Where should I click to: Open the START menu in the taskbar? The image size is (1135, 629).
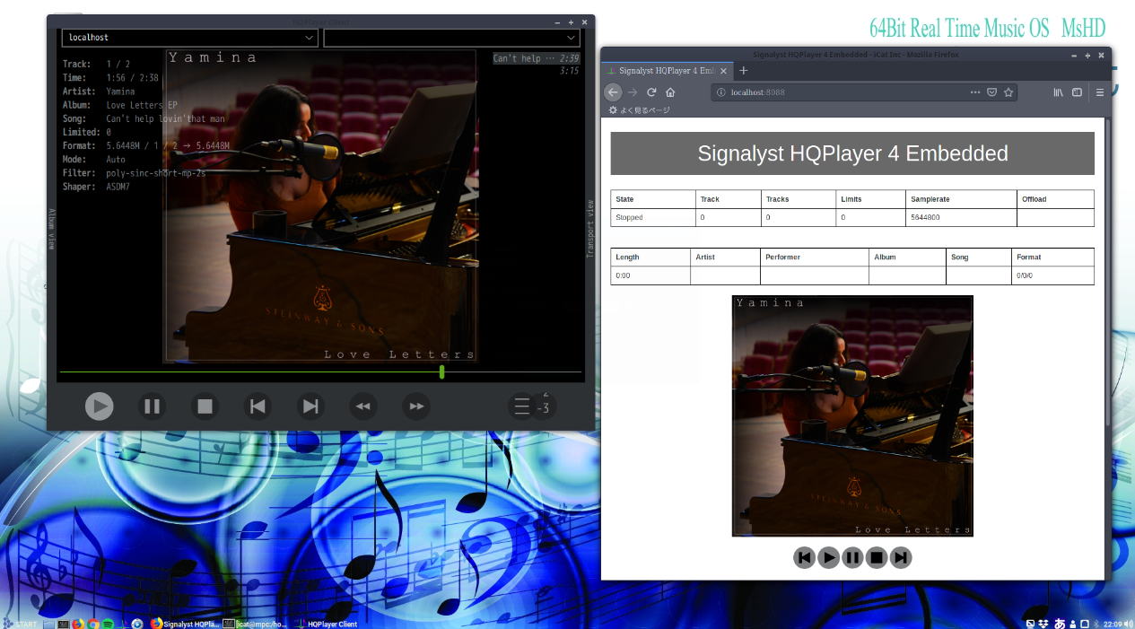20,624
